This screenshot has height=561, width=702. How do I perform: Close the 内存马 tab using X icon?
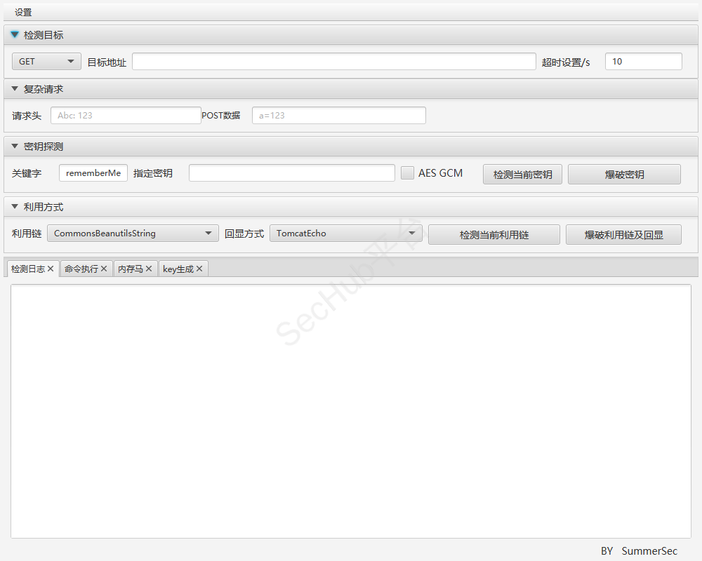coord(149,269)
